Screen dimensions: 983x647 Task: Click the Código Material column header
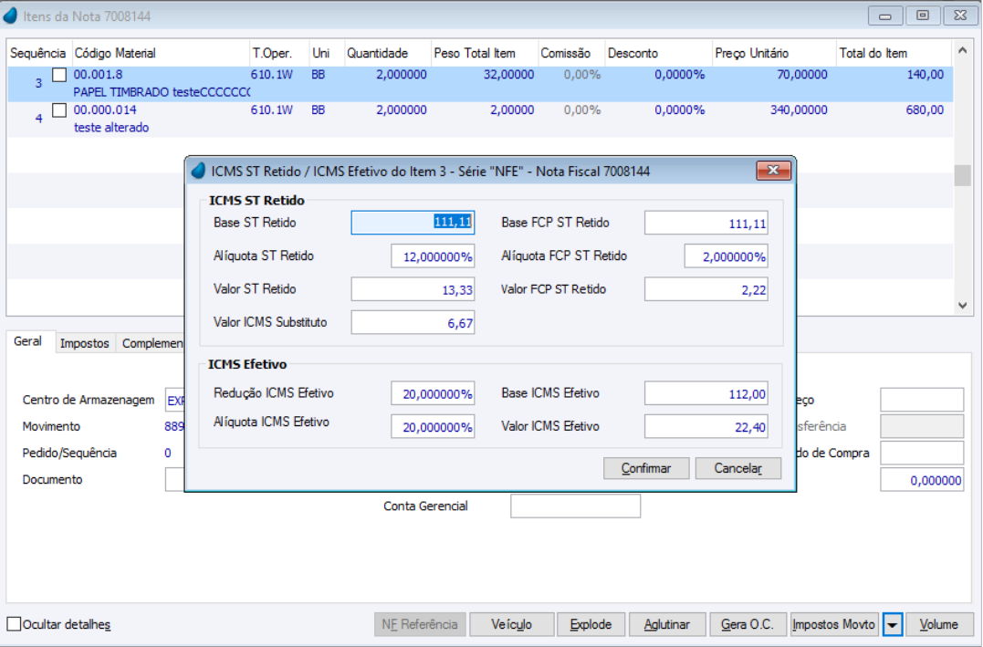click(x=161, y=53)
